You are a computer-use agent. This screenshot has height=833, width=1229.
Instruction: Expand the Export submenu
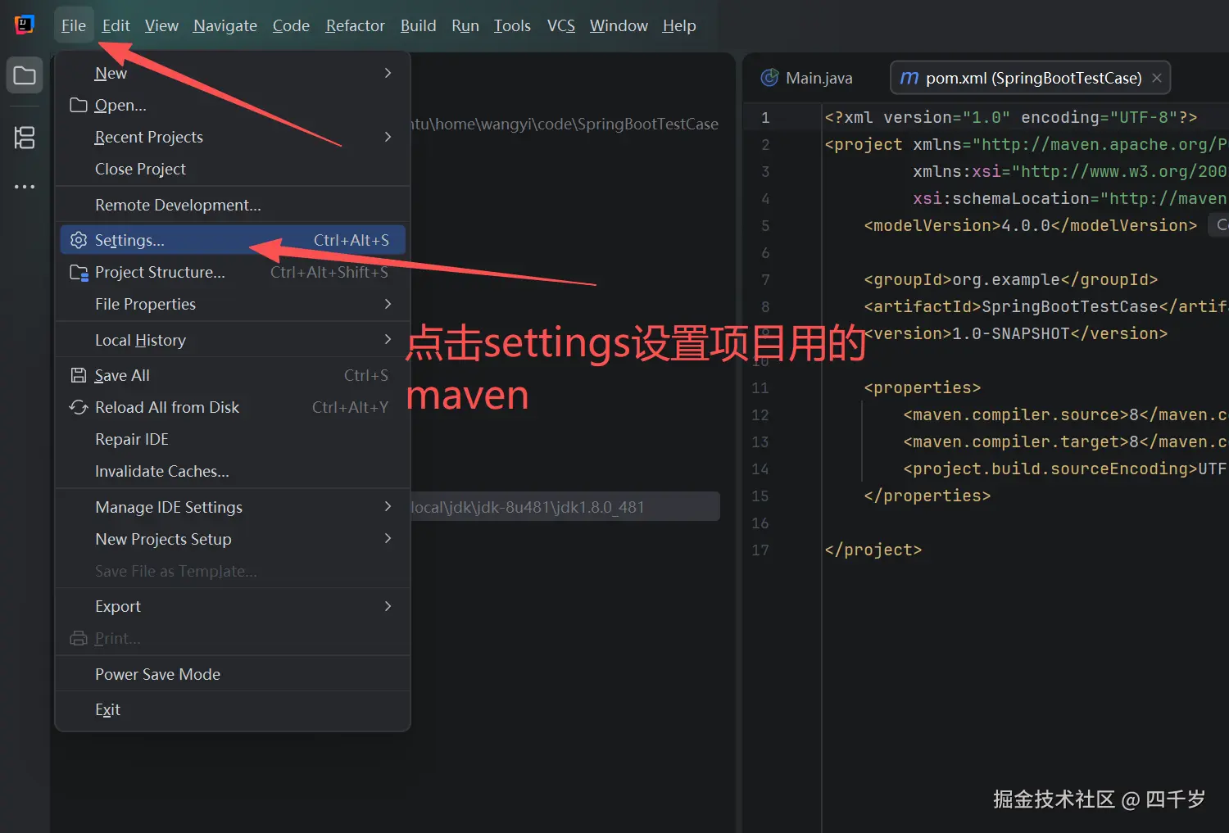click(388, 606)
